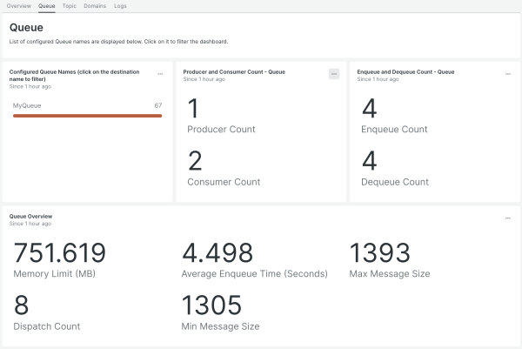This screenshot has width=522, height=349.
Task: Filter dashboard by MyQueue name
Action: pos(27,105)
